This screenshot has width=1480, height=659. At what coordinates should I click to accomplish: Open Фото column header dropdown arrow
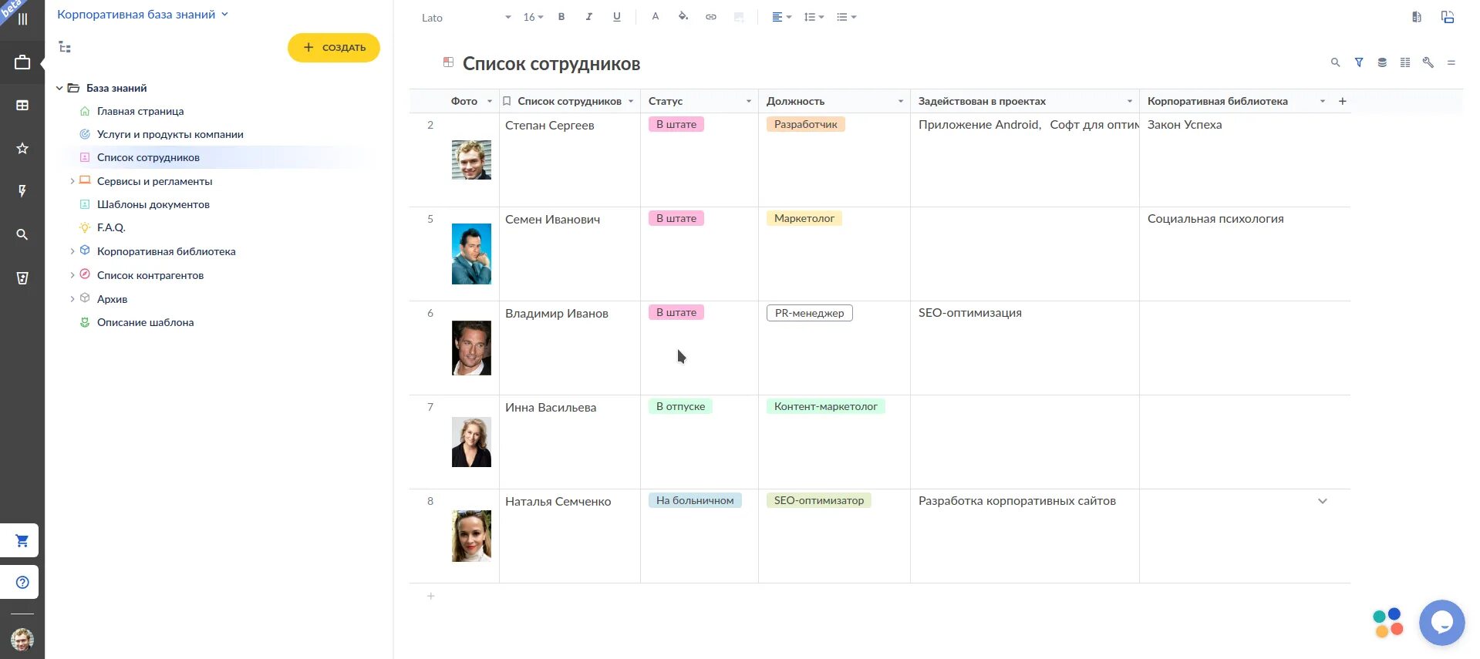pyautogui.click(x=489, y=101)
